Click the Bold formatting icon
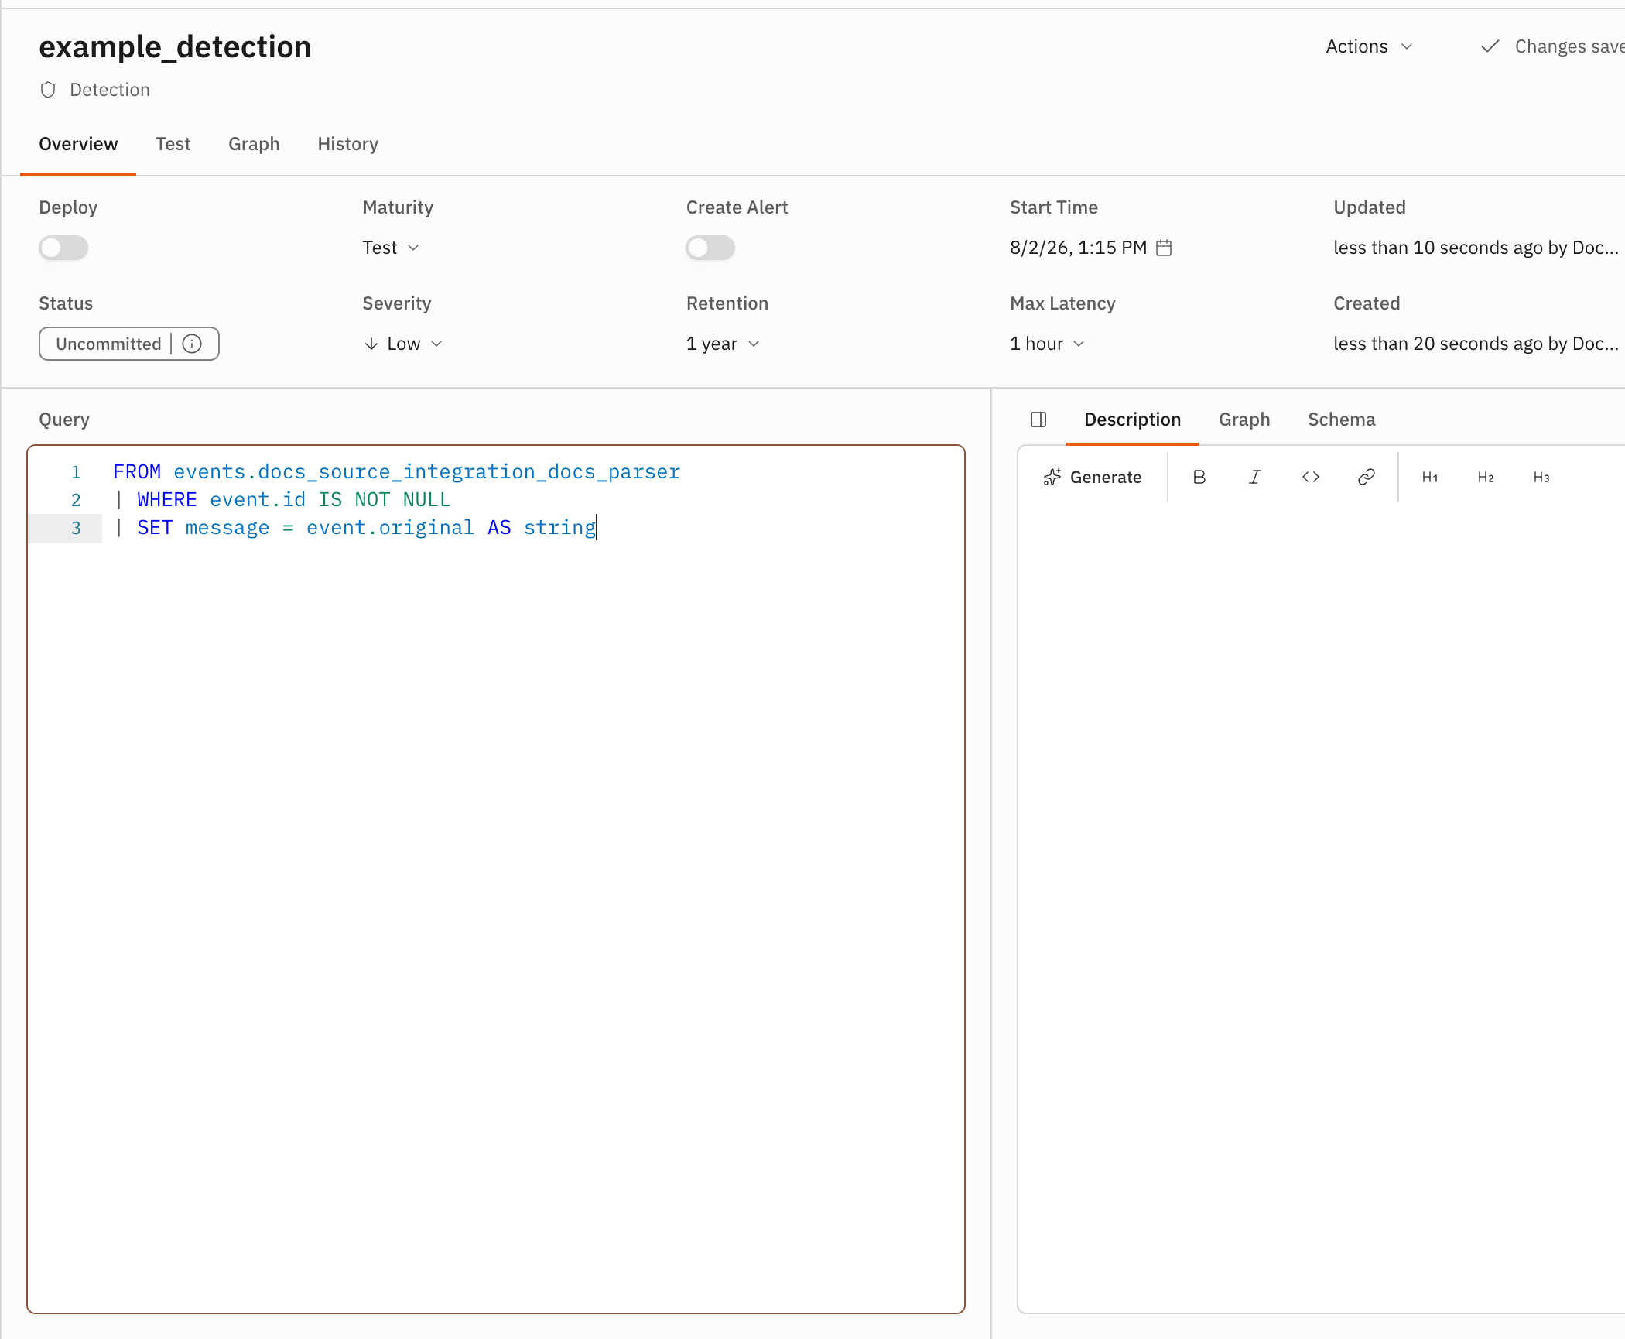1625x1339 pixels. pyautogui.click(x=1199, y=477)
